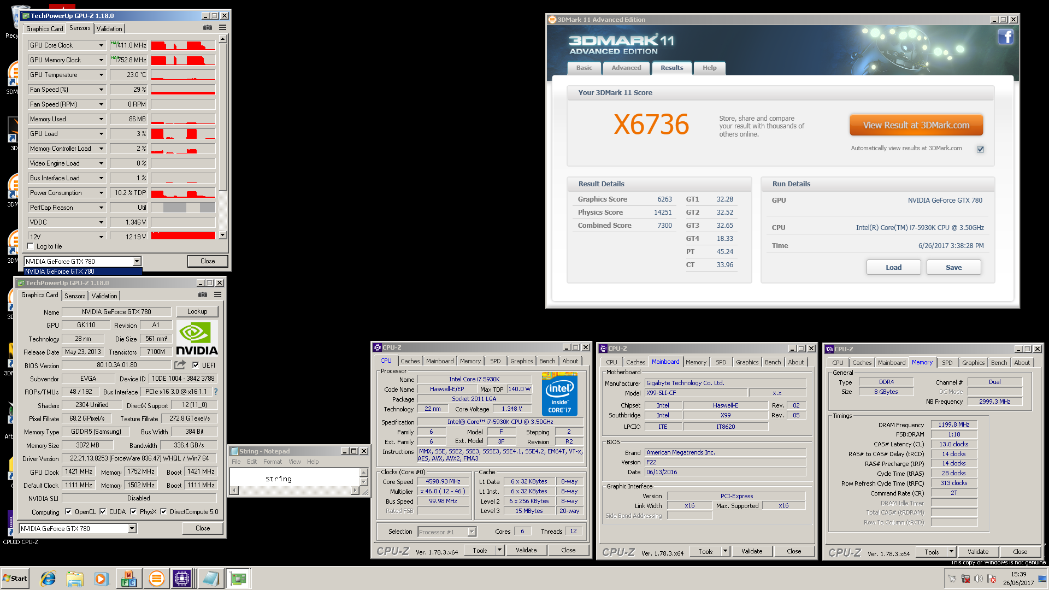Open Windows Explorer folder icon in taskbar
Screen dimensions: 1049x590
pos(75,579)
